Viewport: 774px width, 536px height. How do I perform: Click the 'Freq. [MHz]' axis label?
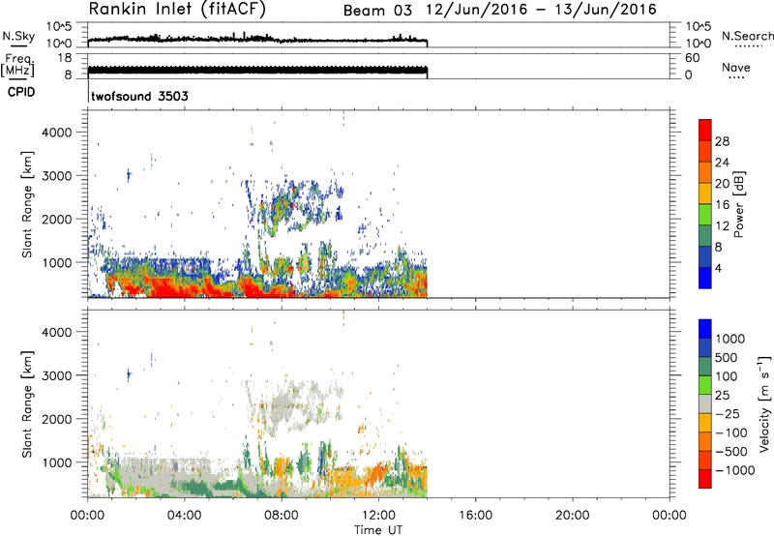coord(17,65)
